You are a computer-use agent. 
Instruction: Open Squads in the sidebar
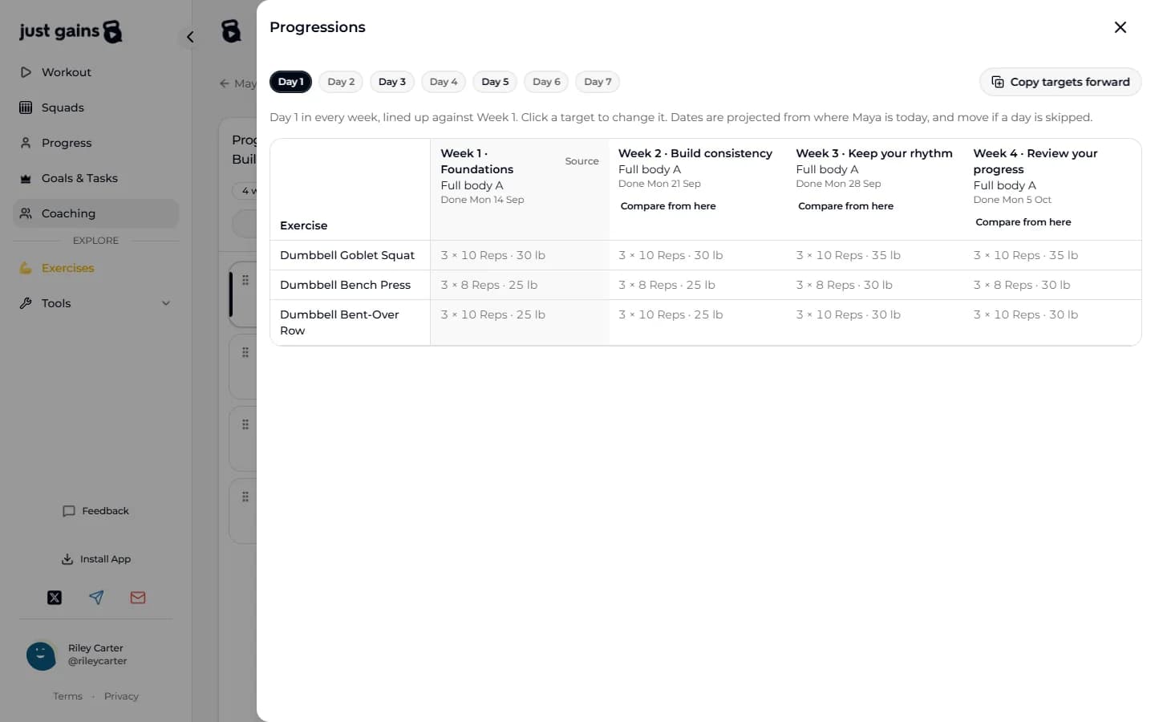point(96,107)
